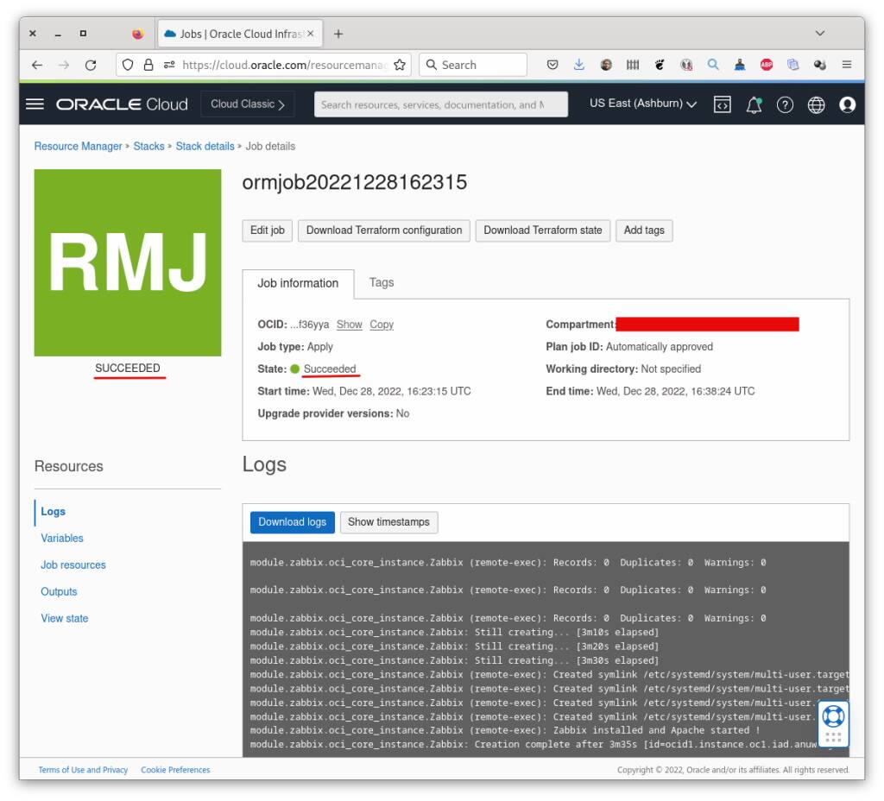
Task: Open the user profile avatar icon
Action: click(847, 104)
